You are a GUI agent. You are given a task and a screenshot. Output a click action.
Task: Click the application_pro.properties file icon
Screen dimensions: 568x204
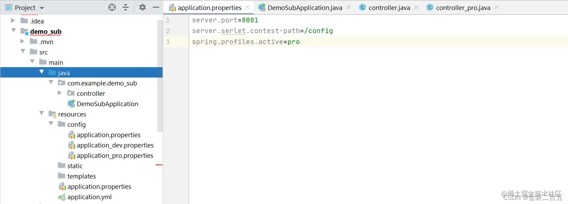click(x=71, y=155)
